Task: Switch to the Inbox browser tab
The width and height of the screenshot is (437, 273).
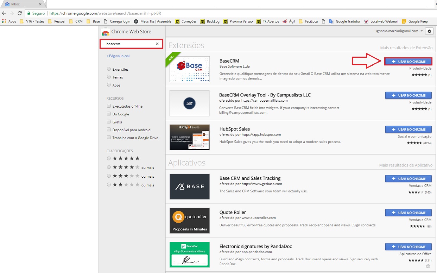Action: point(21,4)
